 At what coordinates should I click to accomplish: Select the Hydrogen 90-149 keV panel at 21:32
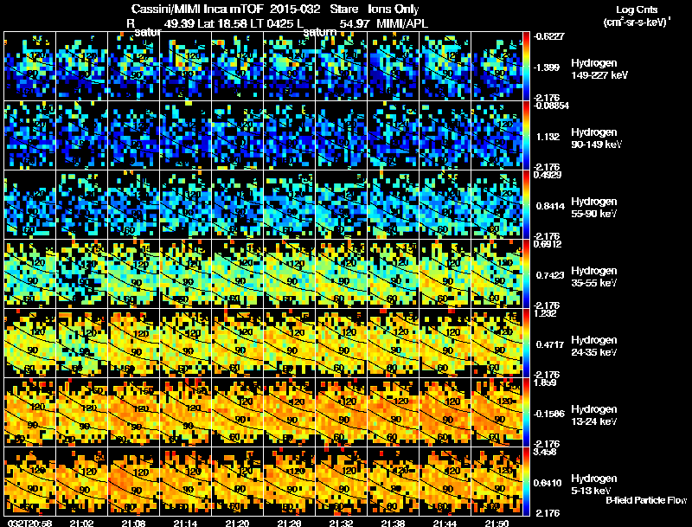click(341, 135)
